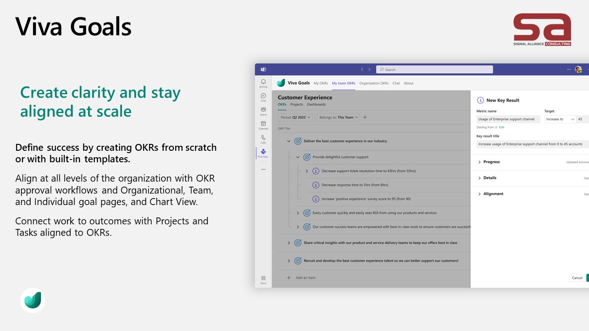Go back with the left arrow
This screenshot has width=589, height=331.
click(x=362, y=69)
